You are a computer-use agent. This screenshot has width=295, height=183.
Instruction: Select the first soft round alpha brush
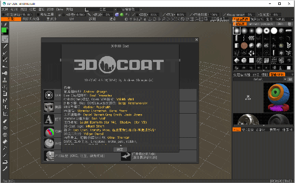pos(236,30)
